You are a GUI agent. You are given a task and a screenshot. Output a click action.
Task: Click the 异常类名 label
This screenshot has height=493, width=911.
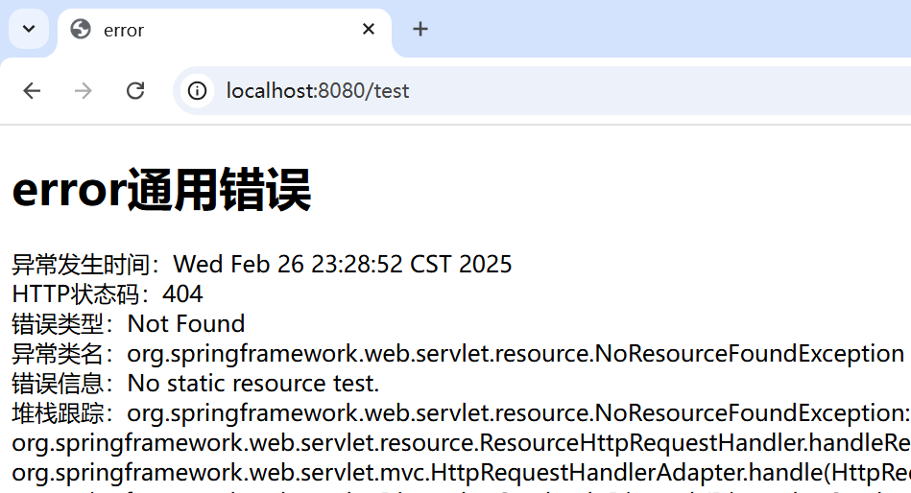58,354
